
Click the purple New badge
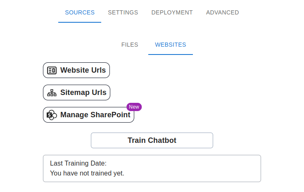(134, 107)
